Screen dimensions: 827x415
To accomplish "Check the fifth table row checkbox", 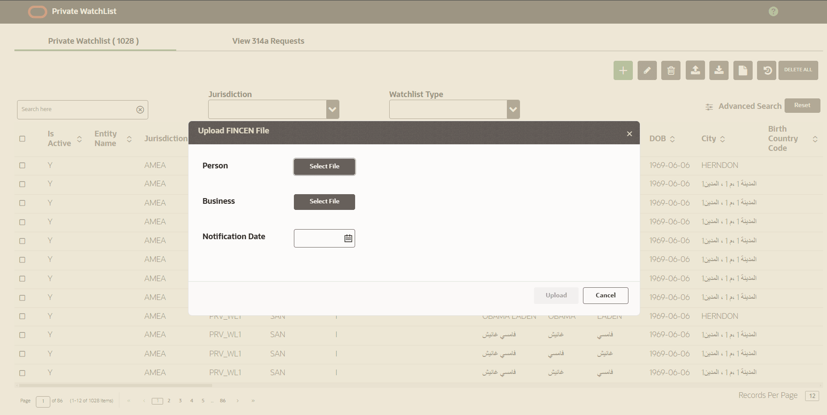I will [x=22, y=241].
